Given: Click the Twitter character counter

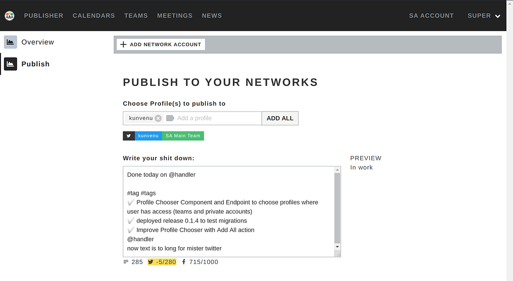Looking at the screenshot, I should pos(162,262).
